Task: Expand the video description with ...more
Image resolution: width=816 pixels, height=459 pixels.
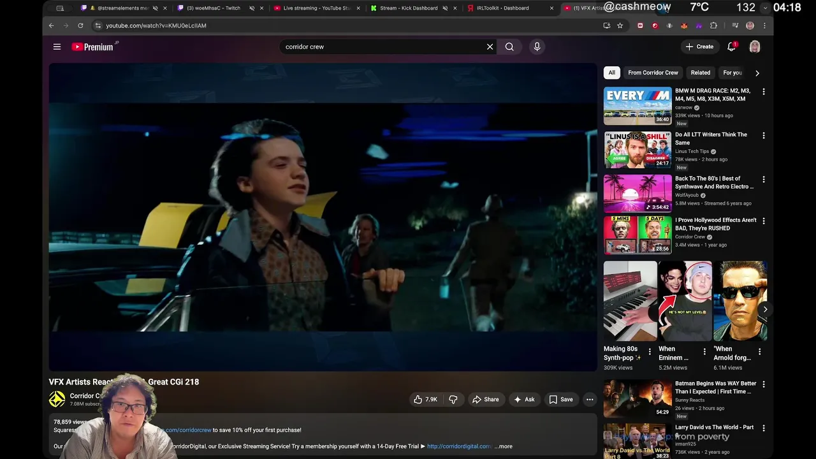Action: (503, 446)
